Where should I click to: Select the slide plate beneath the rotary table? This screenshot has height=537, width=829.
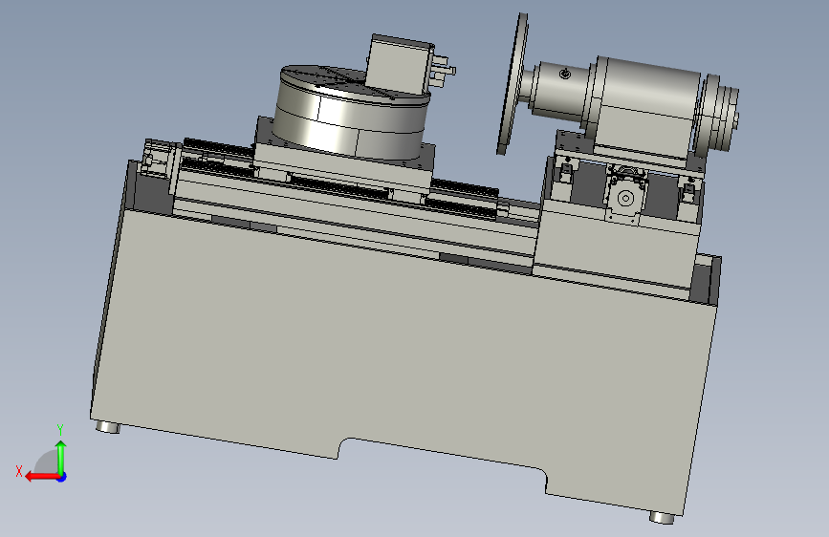[343, 166]
